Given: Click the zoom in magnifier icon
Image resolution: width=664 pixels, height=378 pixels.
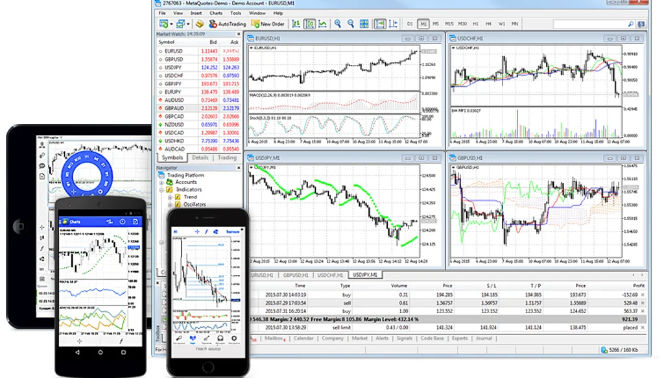Looking at the screenshot, I should pos(338,24).
